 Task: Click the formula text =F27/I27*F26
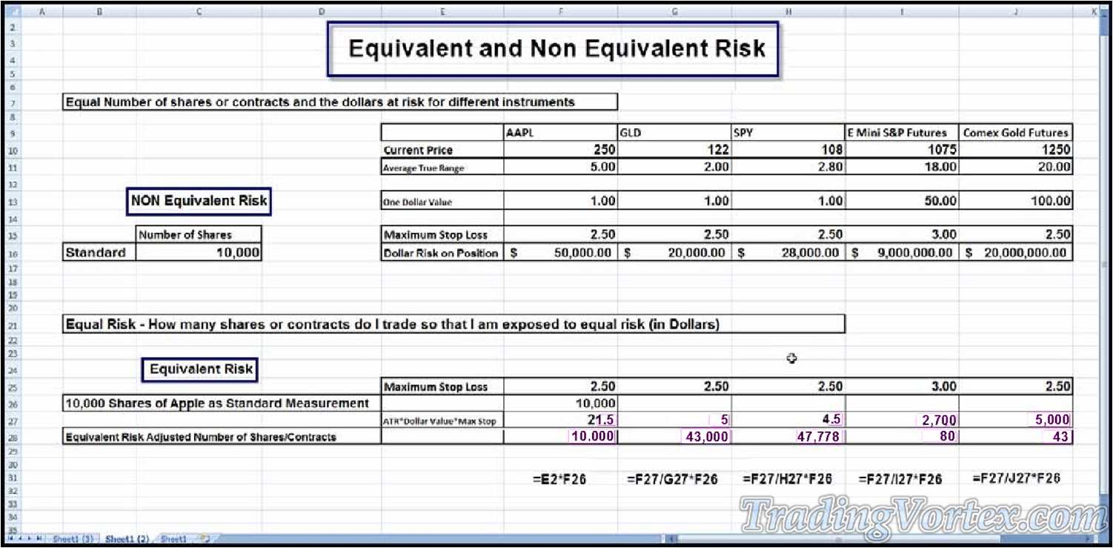[x=900, y=480]
